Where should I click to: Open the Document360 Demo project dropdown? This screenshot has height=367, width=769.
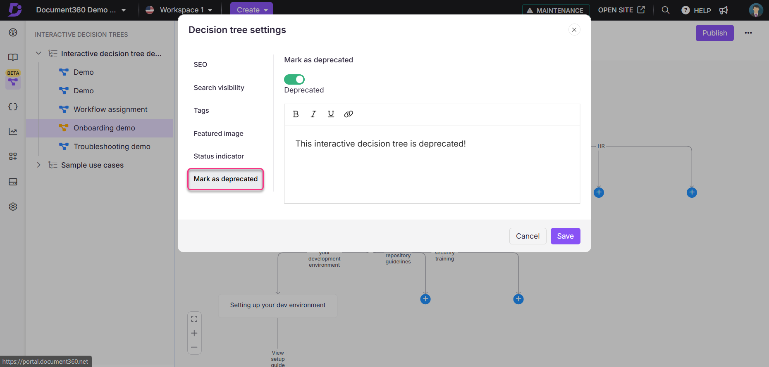(x=81, y=10)
